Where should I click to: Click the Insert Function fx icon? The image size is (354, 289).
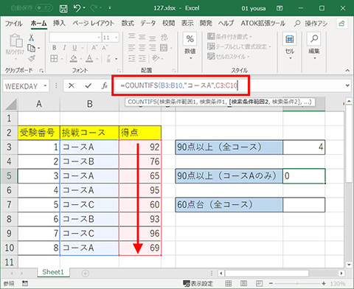105,86
